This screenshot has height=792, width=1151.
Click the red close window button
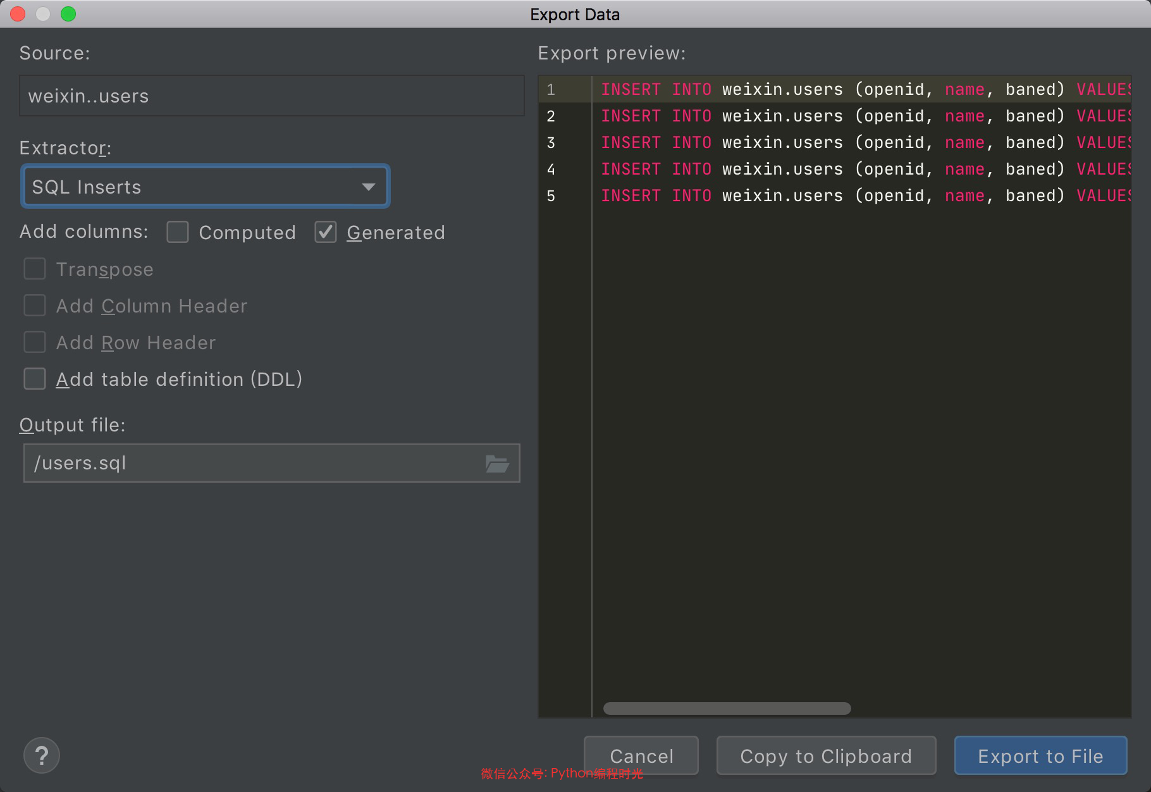18,14
